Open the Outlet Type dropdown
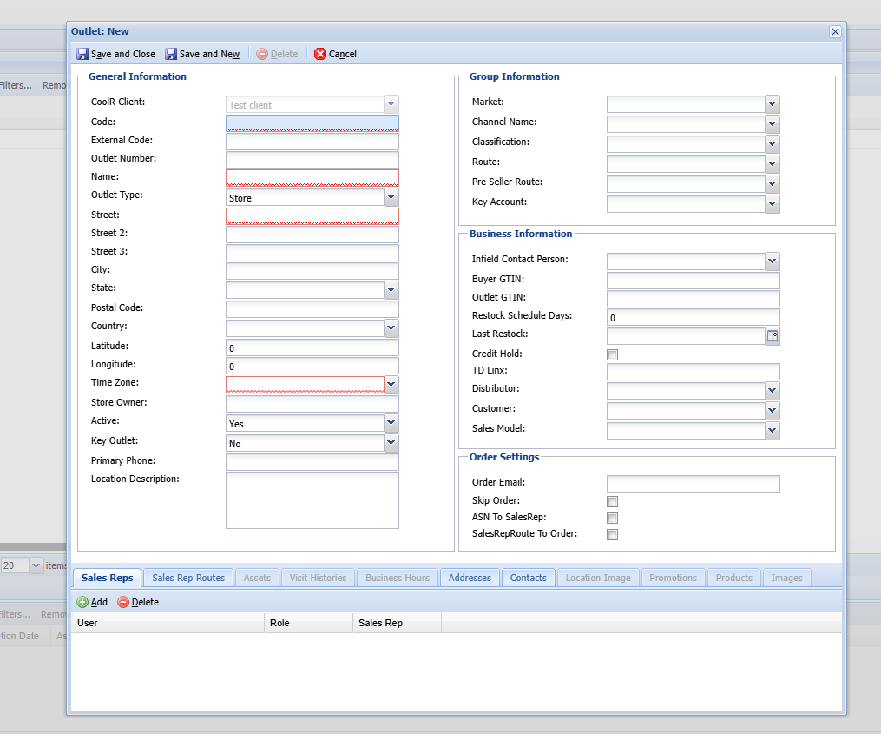 pyautogui.click(x=391, y=198)
